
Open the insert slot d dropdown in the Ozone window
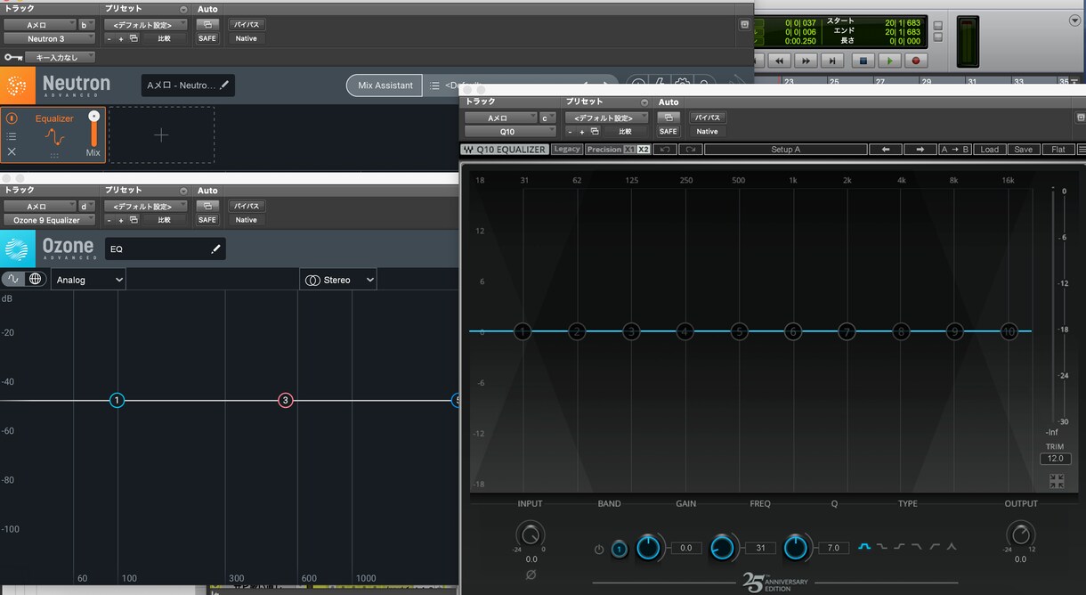tap(86, 206)
